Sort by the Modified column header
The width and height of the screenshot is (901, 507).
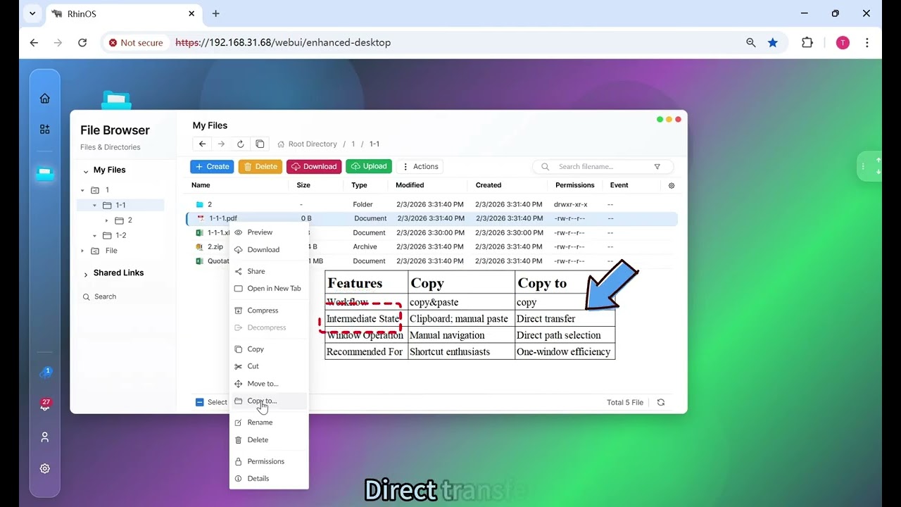(410, 185)
